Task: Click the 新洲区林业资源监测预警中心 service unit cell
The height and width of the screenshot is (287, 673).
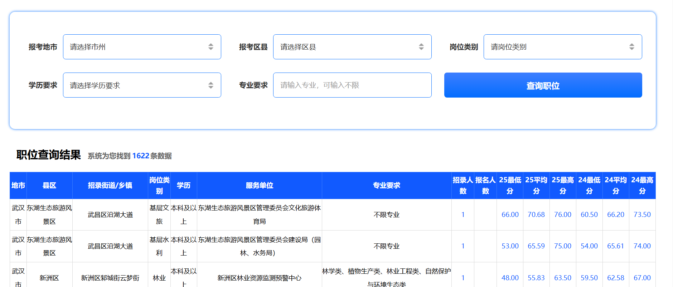Action: coord(259,278)
